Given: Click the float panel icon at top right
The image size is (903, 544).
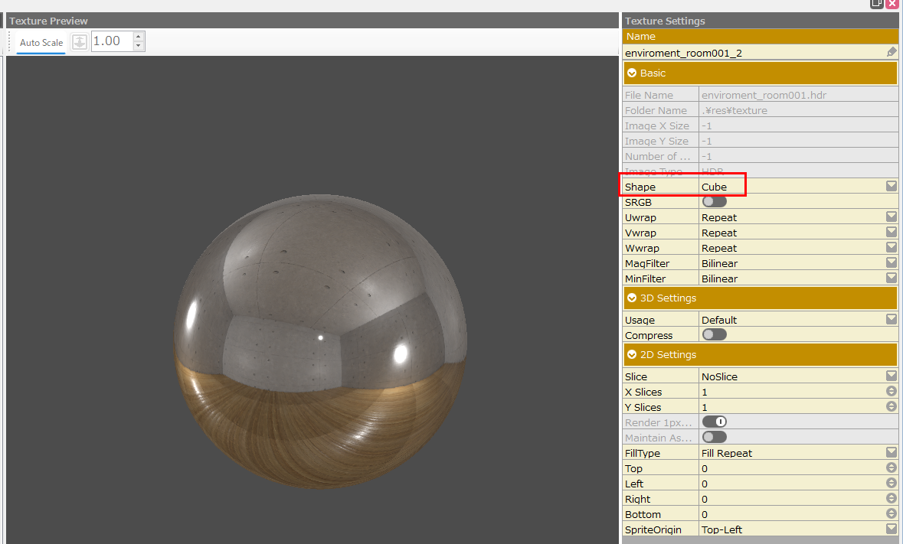Looking at the screenshot, I should 877,4.
